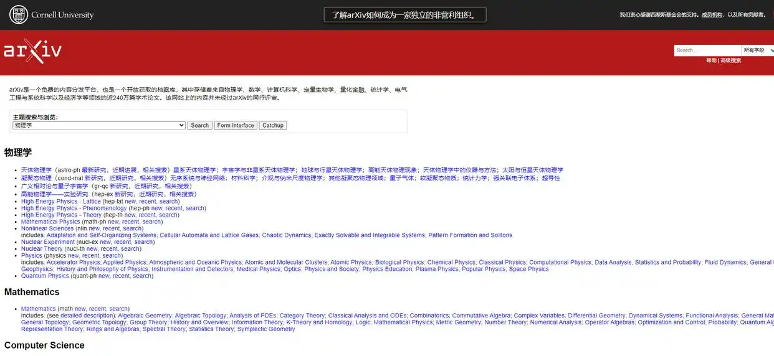
Task: Open the 所有字段 search field dropdown
Action: pyautogui.click(x=757, y=50)
